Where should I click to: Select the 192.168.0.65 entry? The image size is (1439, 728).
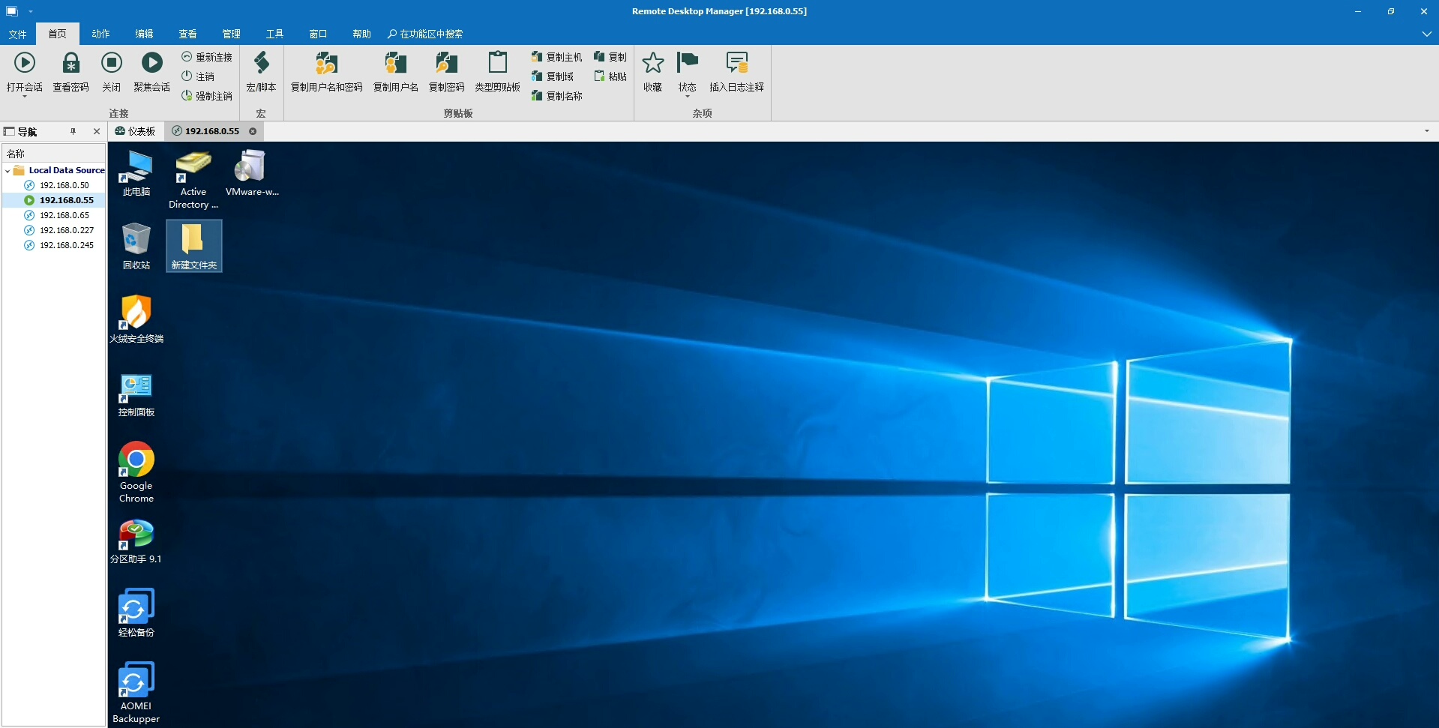[x=64, y=215]
